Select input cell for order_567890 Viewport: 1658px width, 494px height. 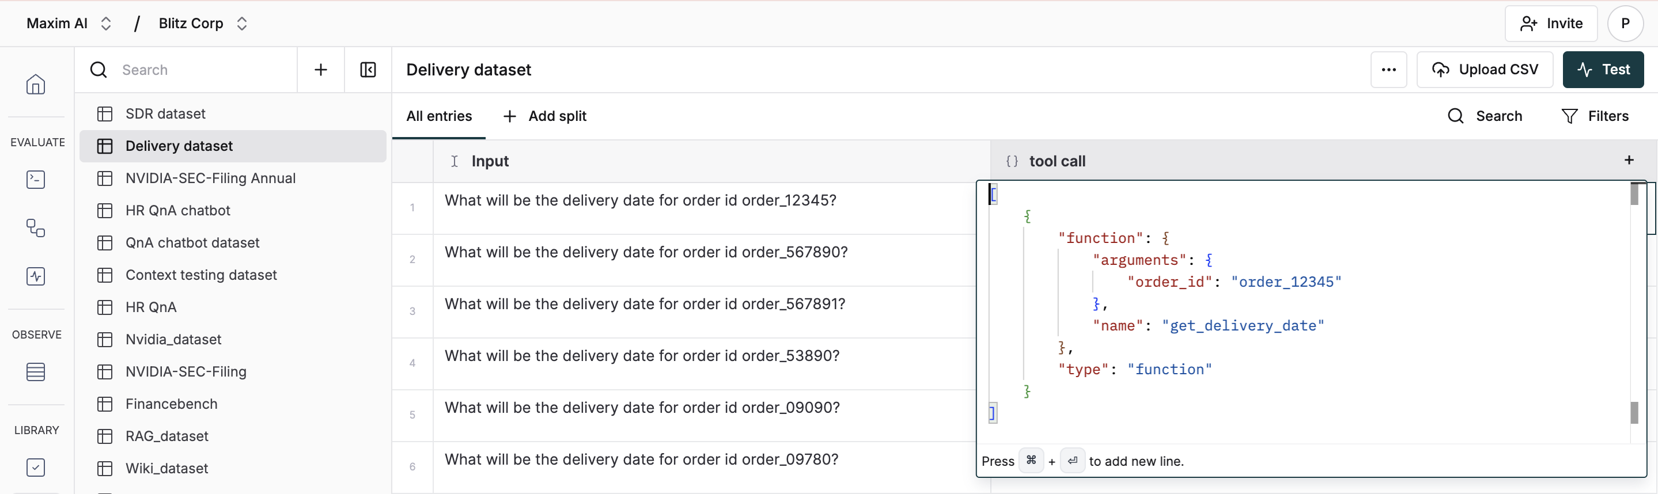coord(705,260)
